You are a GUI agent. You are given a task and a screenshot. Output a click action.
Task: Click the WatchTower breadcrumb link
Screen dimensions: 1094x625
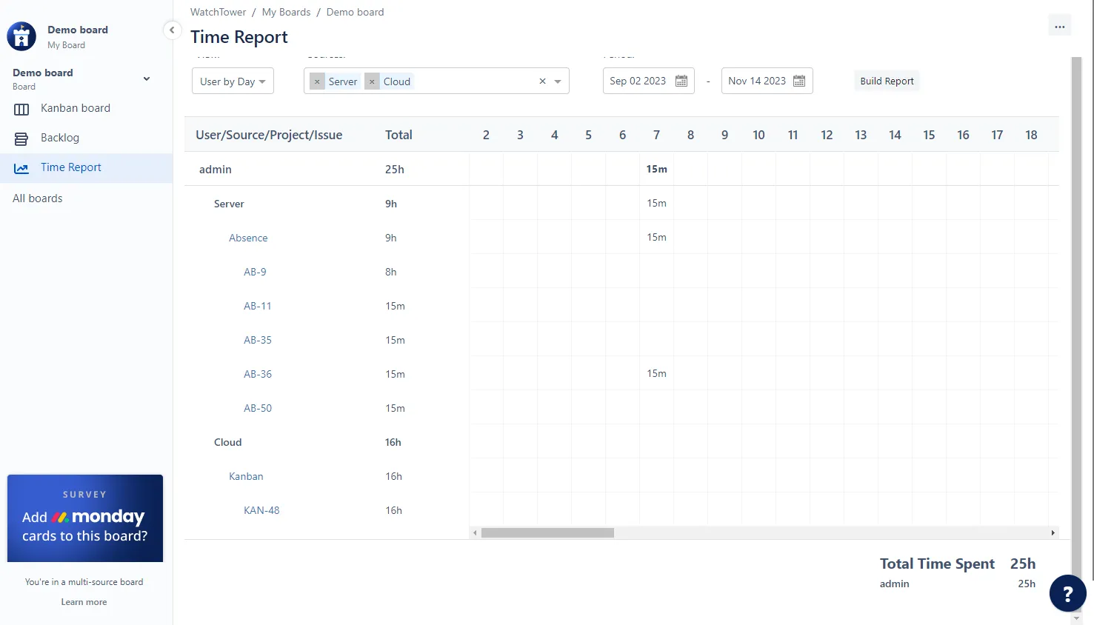218,12
